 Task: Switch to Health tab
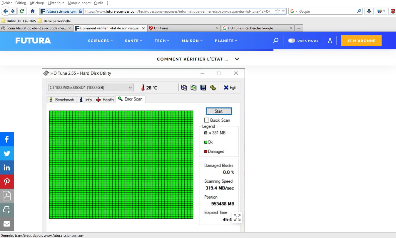(105, 100)
